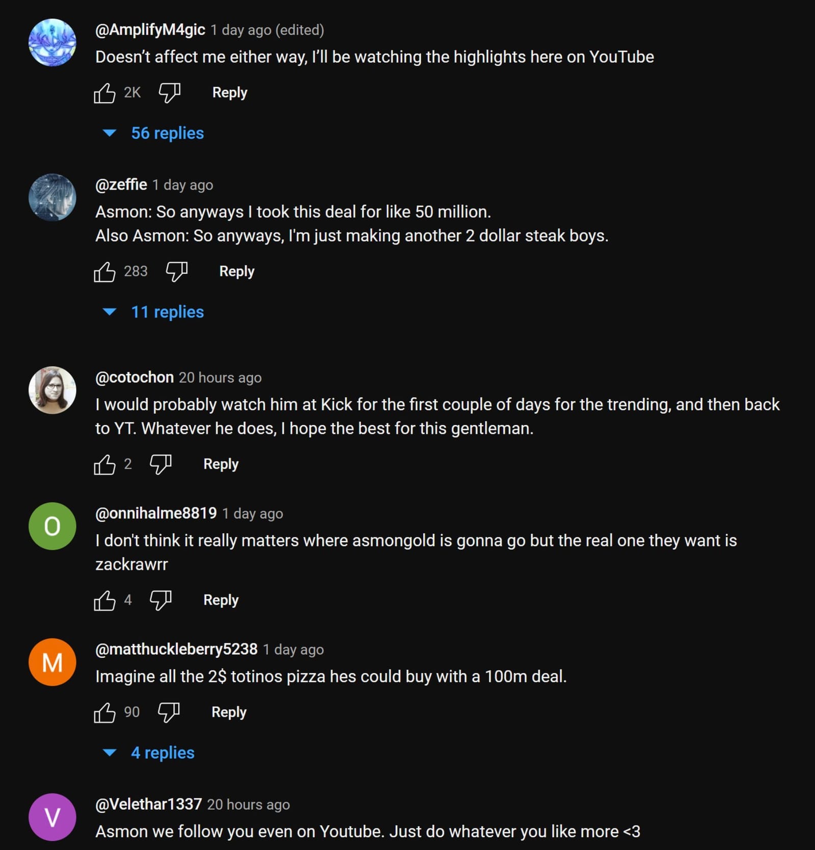Open @onnihalme8819's avatar picture
The image size is (815, 850).
(52, 526)
